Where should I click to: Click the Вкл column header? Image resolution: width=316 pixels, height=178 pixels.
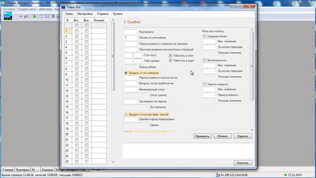coord(77,20)
